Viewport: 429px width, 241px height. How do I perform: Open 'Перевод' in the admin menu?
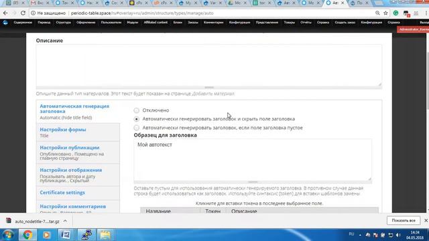44,22
